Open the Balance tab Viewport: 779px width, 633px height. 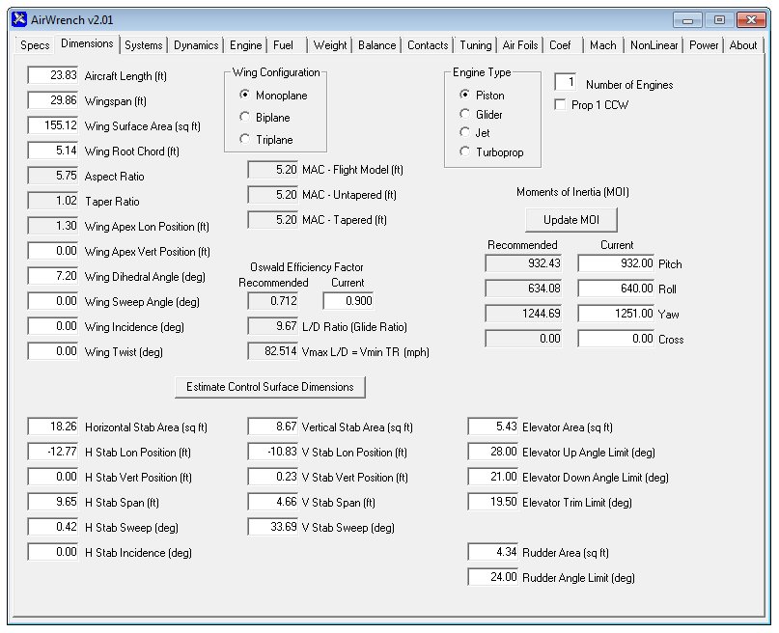376,44
